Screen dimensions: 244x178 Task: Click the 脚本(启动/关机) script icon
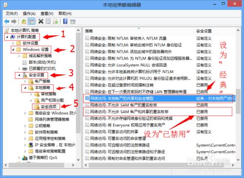[24, 62]
